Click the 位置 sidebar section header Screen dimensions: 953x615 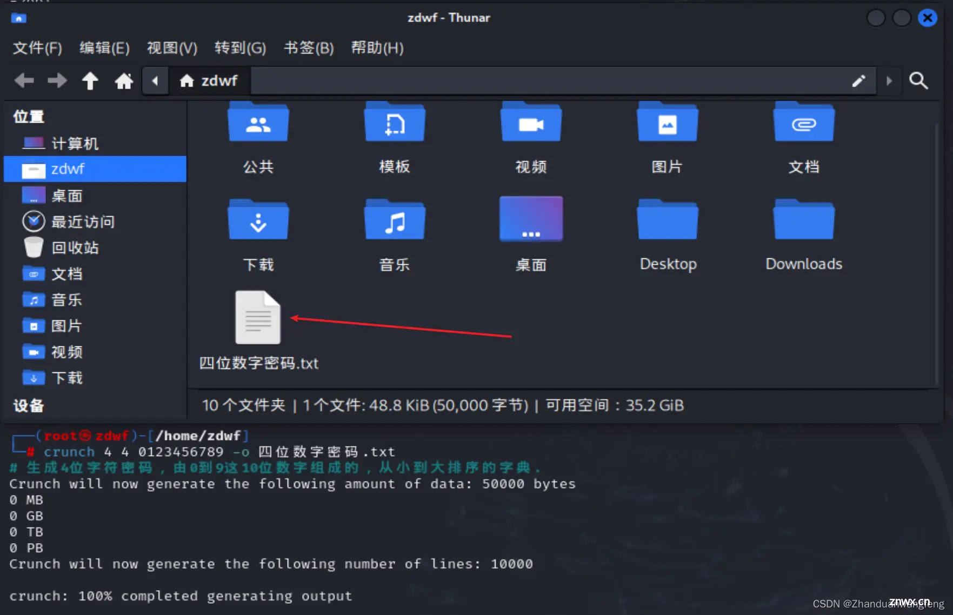point(29,117)
